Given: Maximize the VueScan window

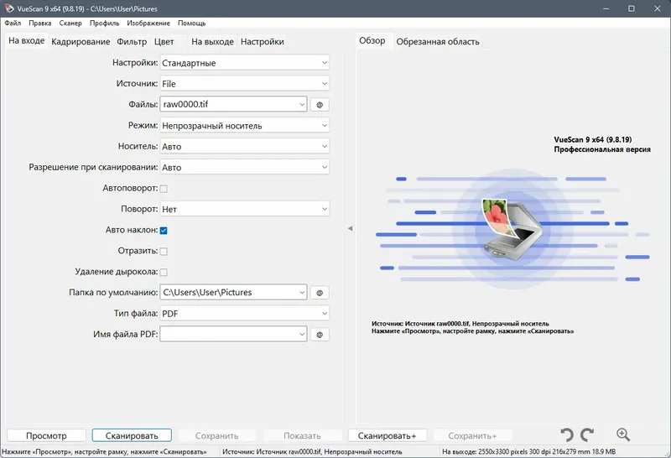Looking at the screenshot, I should coord(632,8).
